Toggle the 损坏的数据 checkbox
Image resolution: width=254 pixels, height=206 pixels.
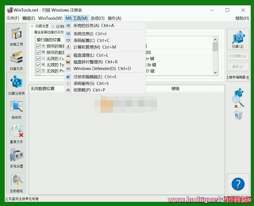tap(38, 52)
